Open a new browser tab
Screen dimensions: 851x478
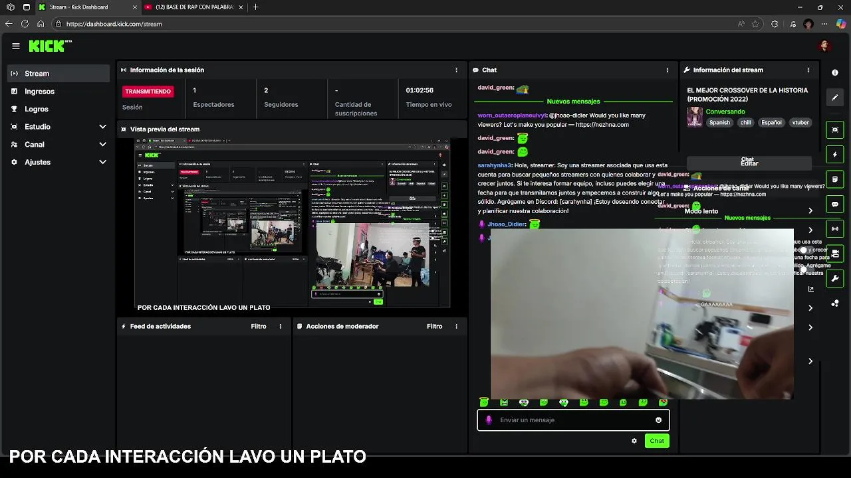[256, 7]
